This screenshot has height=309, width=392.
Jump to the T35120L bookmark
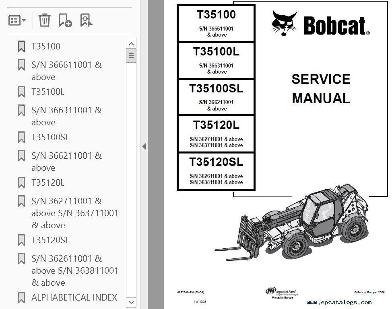tap(48, 182)
